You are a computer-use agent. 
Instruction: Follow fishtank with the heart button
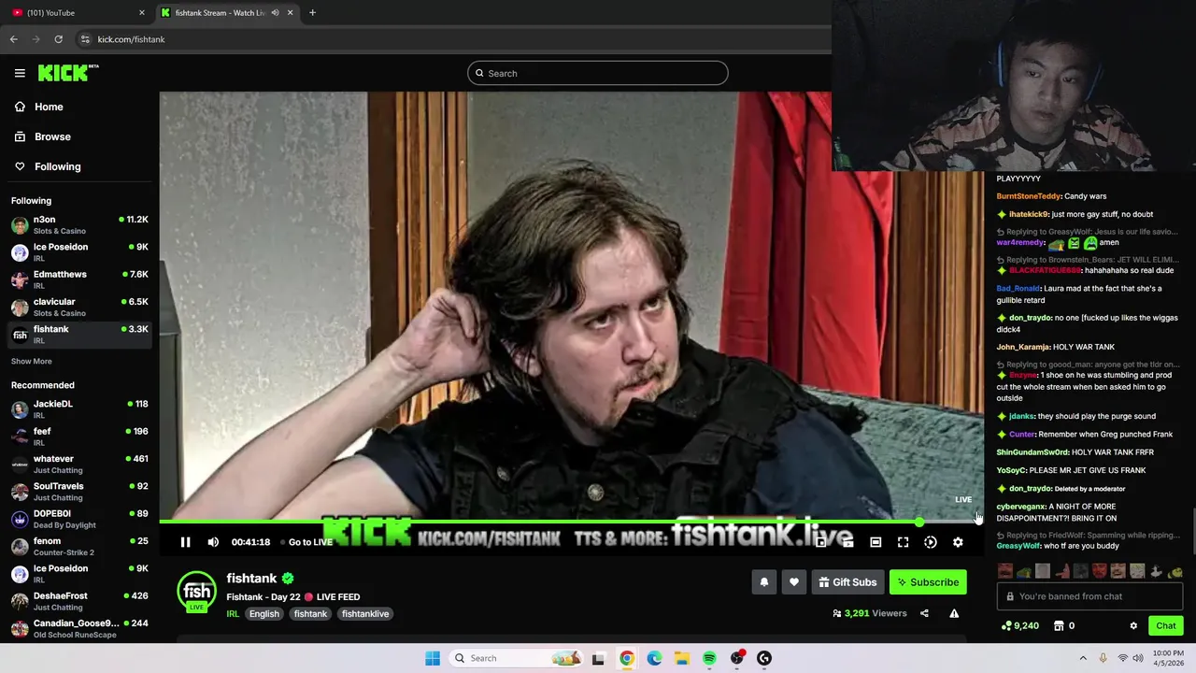793,582
